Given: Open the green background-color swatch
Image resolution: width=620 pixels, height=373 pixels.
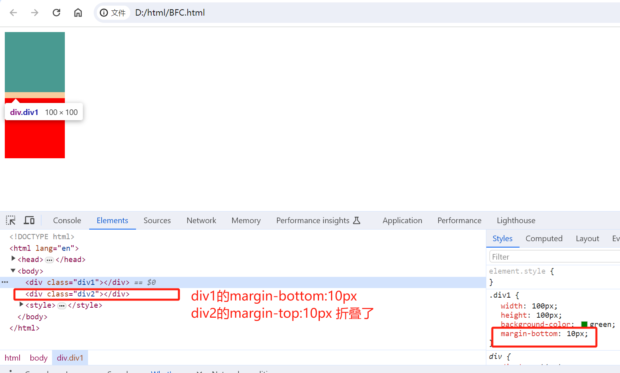Looking at the screenshot, I should 584,325.
